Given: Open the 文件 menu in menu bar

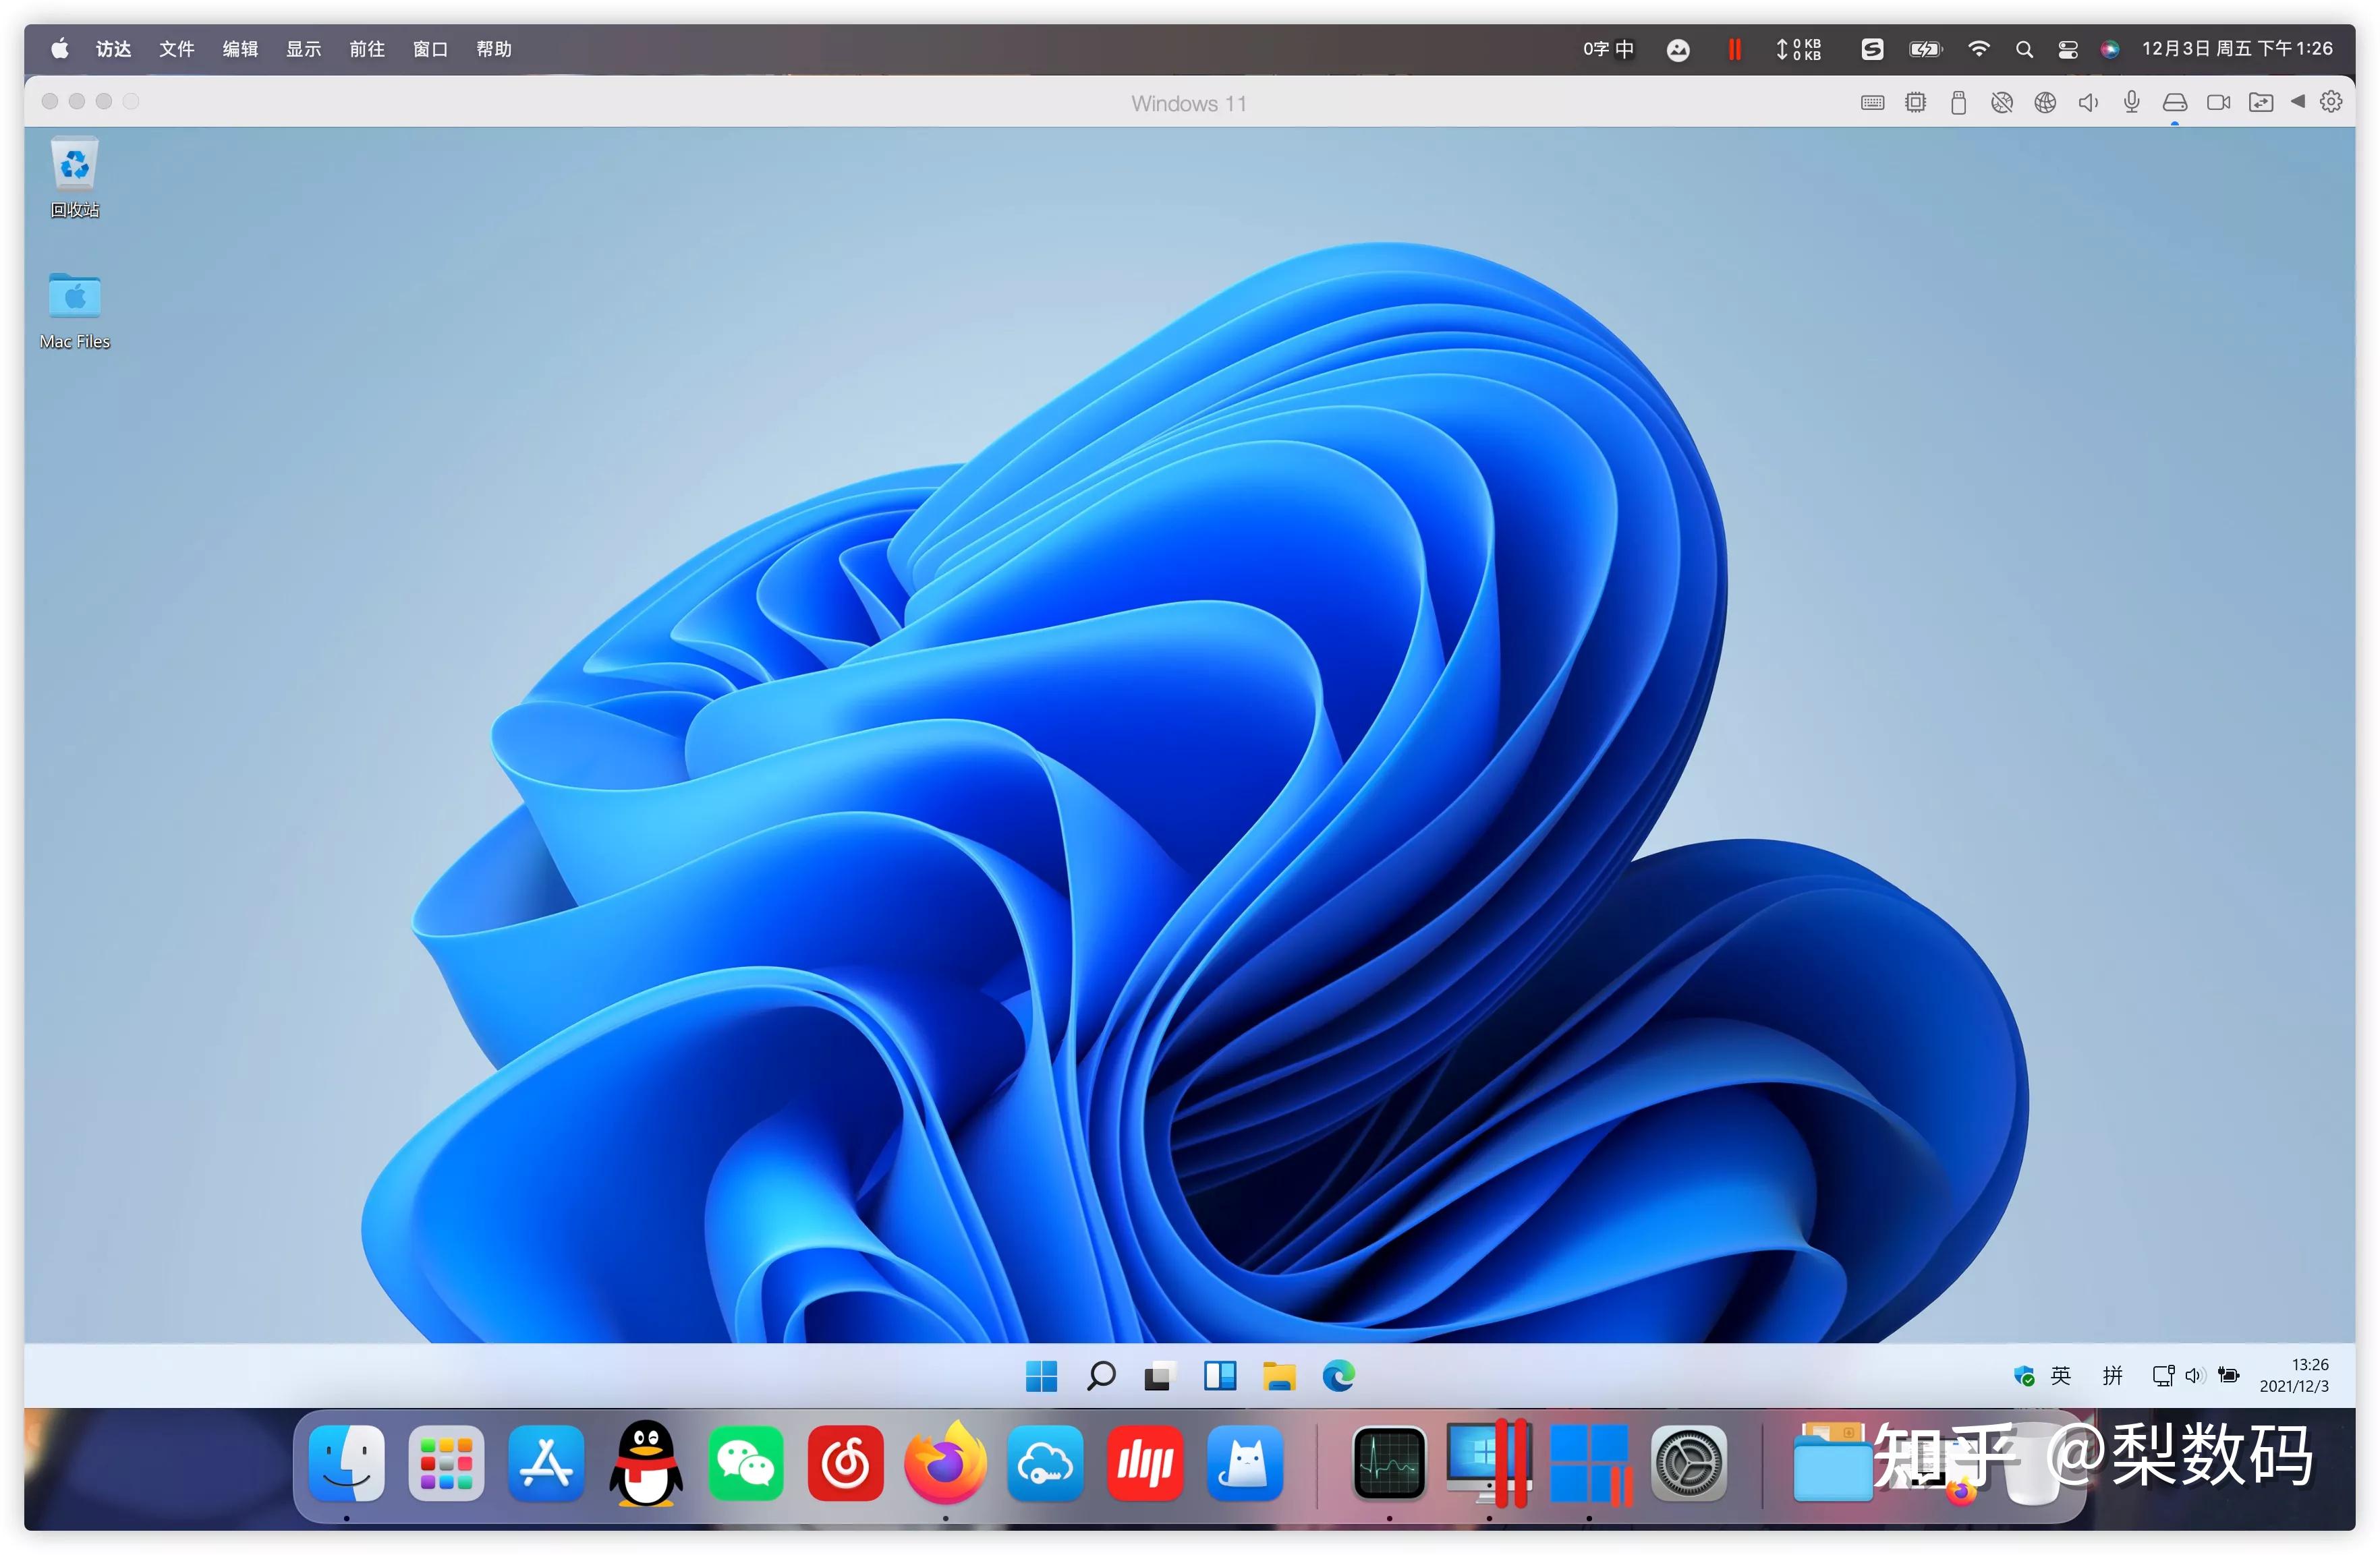Looking at the screenshot, I should coord(176,49).
